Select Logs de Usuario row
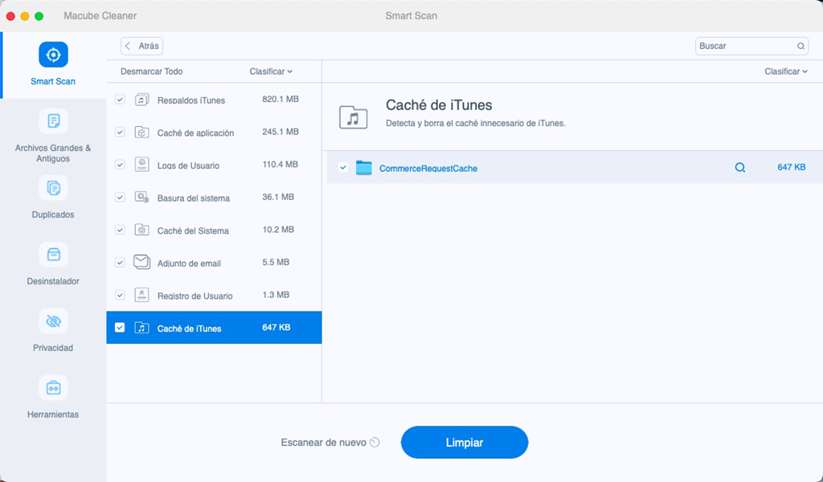The width and height of the screenshot is (823, 482). (x=214, y=164)
